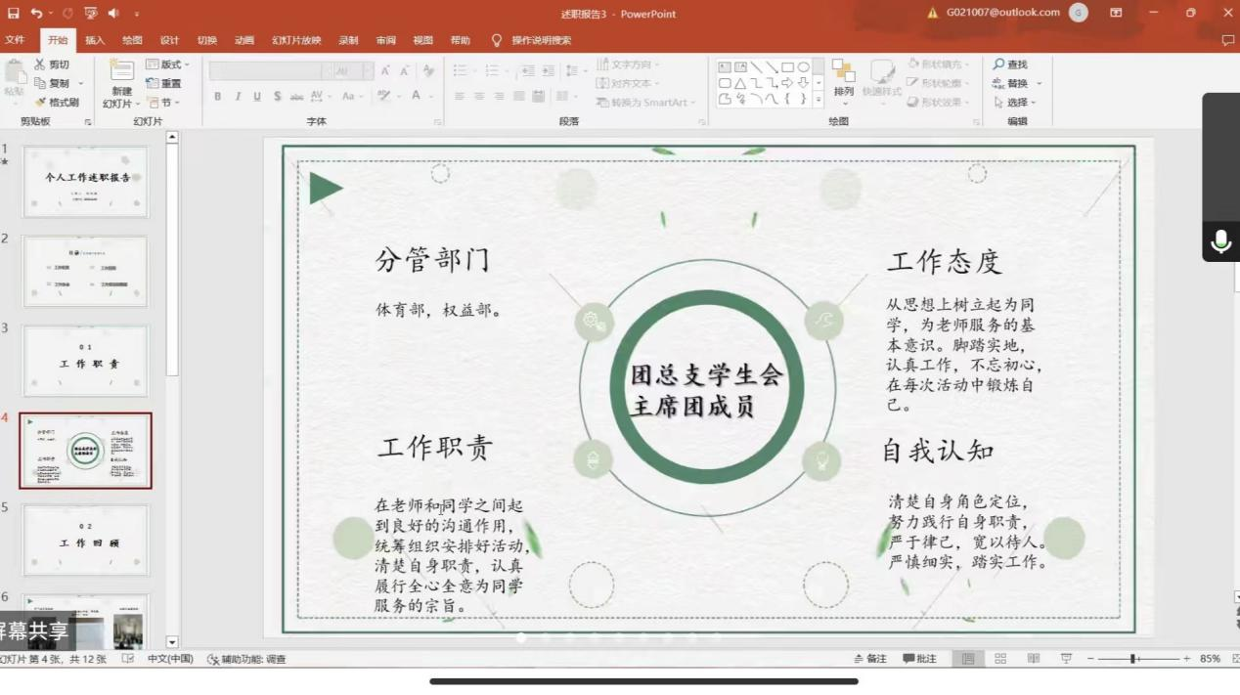This screenshot has width=1240, height=695.
Task: Increase font size with larger A icon
Action: click(386, 70)
